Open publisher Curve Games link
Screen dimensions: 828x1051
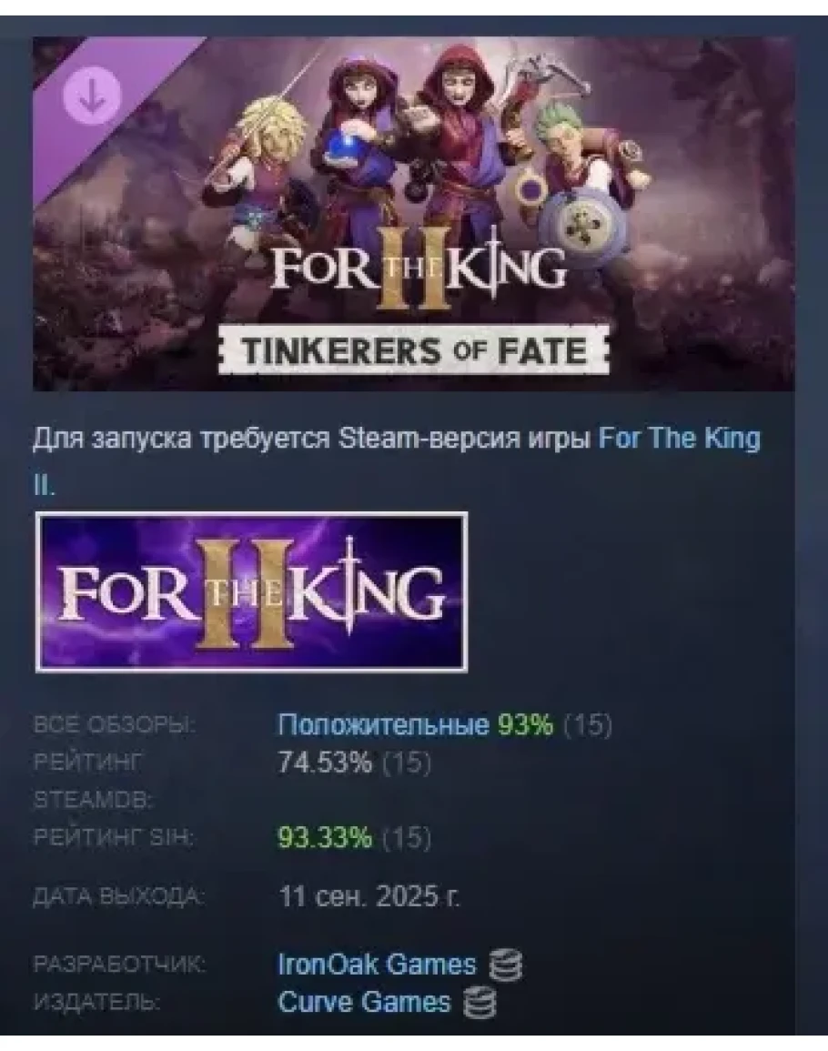(x=364, y=1002)
